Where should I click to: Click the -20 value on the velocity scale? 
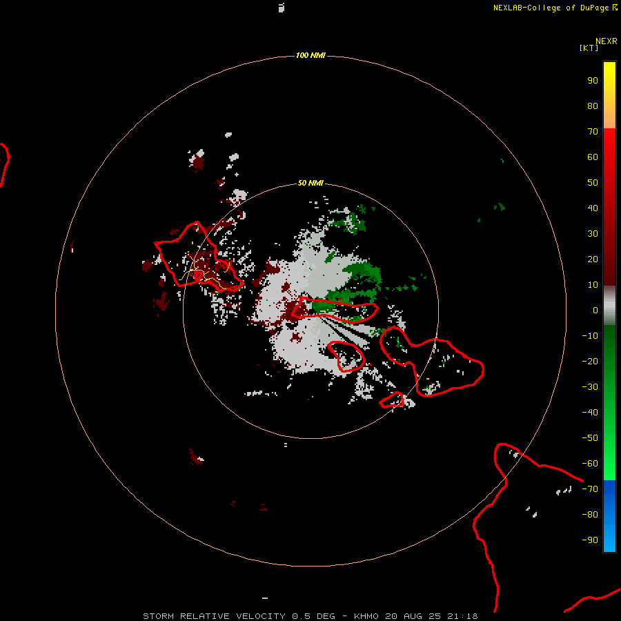590,362
